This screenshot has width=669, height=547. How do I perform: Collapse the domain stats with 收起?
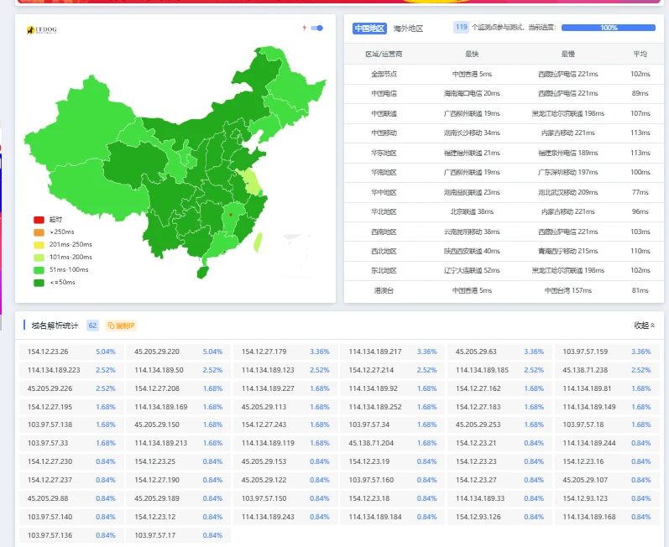(644, 326)
